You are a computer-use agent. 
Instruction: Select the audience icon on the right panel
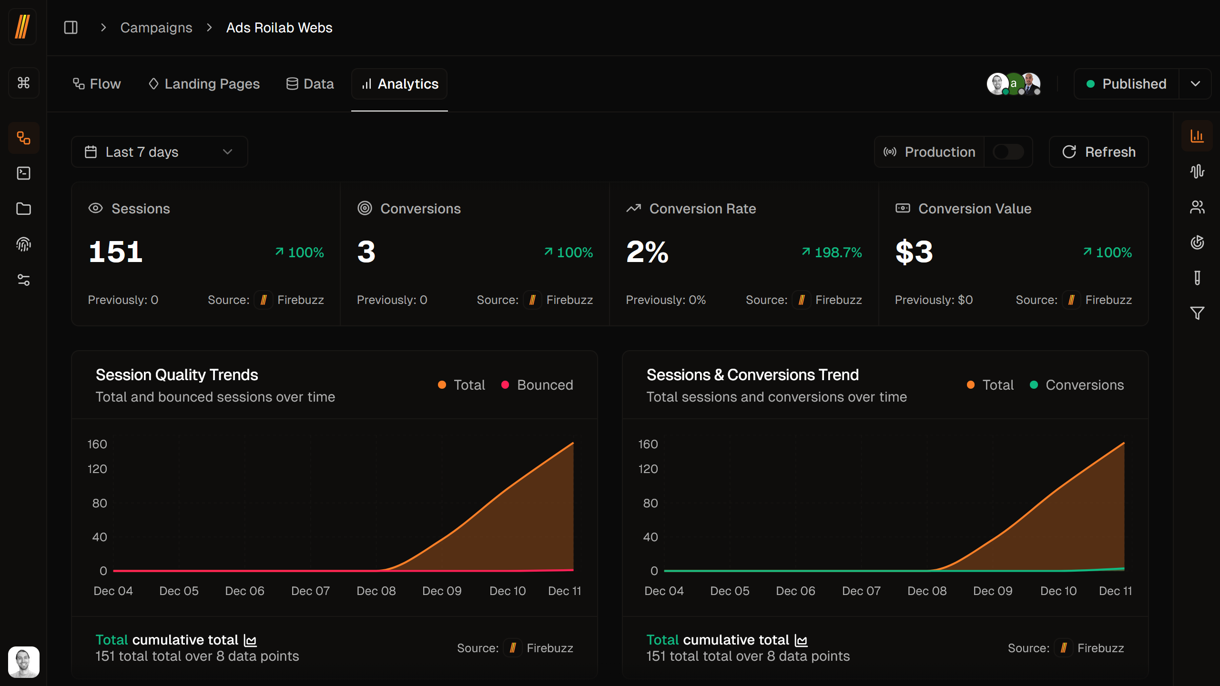1199,207
